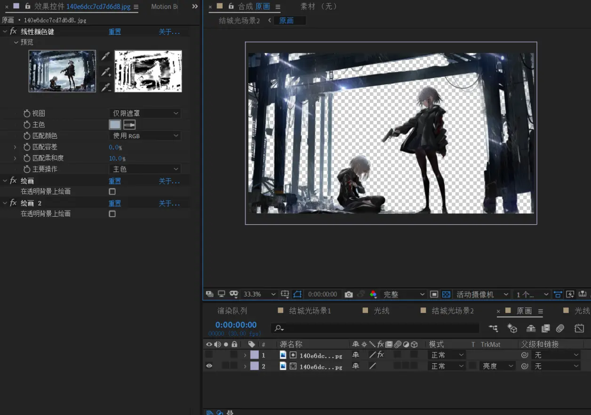Open the 活动摄像机 view dropdown

coord(482,294)
